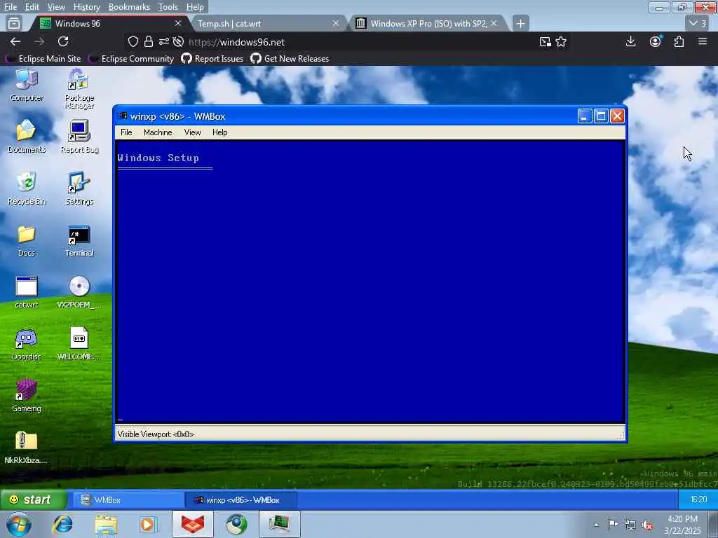The width and height of the screenshot is (718, 538).
Task: Open the Action Center flag icon
Action: tap(613, 525)
